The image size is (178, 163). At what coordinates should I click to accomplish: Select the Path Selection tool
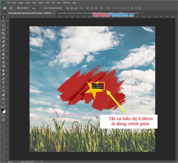[x=3, y=87]
